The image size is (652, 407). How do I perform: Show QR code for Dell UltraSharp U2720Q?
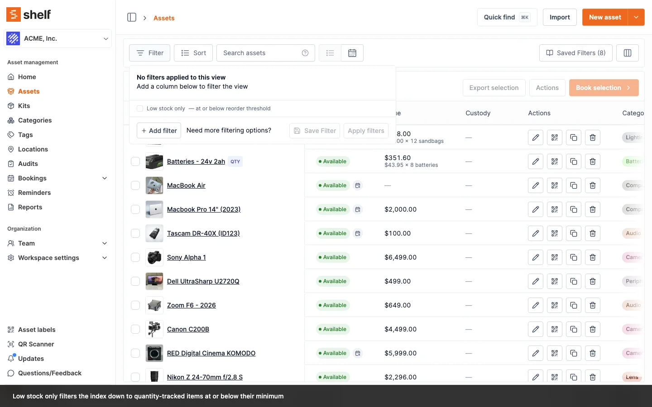click(x=555, y=281)
